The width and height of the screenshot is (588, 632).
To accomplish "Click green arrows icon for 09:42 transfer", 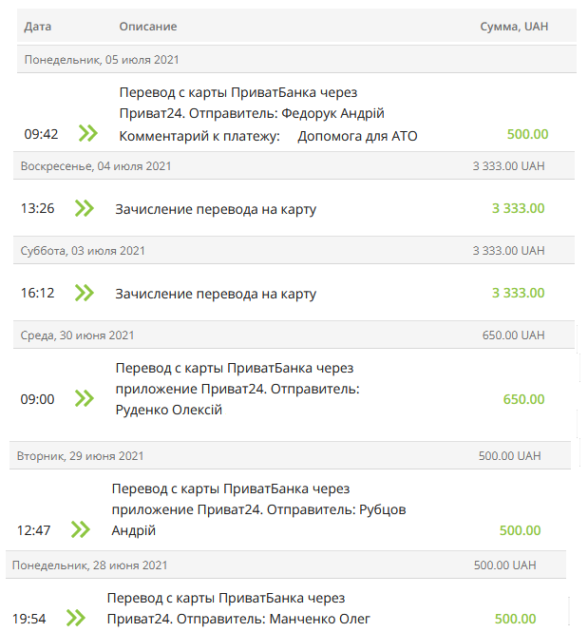I will click(x=88, y=133).
